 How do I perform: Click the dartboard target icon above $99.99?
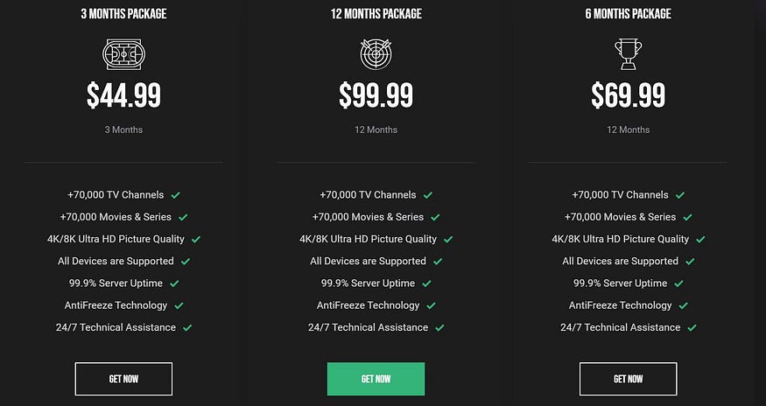[376, 54]
